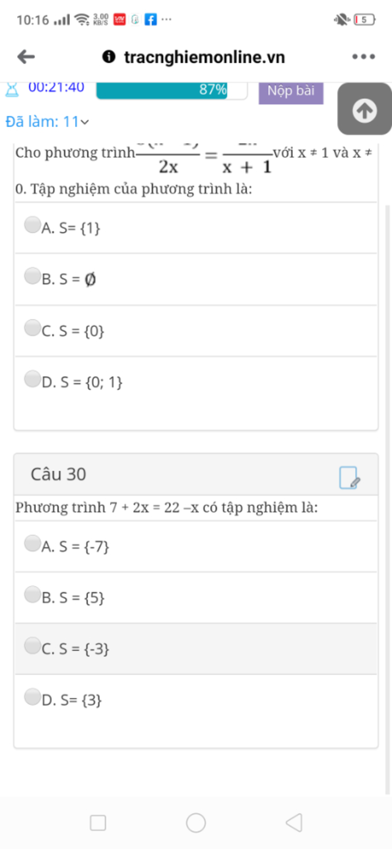Image resolution: width=392 pixels, height=849 pixels.
Task: Tap the note edit icon for Câu 30
Action: pyautogui.click(x=350, y=477)
